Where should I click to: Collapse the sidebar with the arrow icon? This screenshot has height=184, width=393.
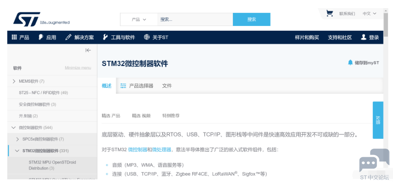[88, 50]
